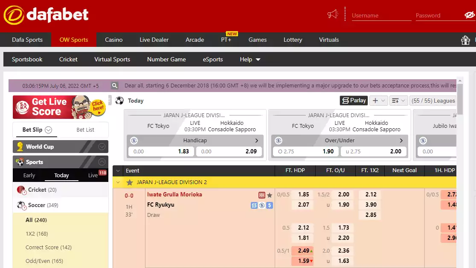Expand the Help menu dropdown
The width and height of the screenshot is (476, 268).
coord(250,60)
